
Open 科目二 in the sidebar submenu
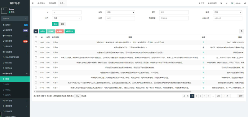15,84
